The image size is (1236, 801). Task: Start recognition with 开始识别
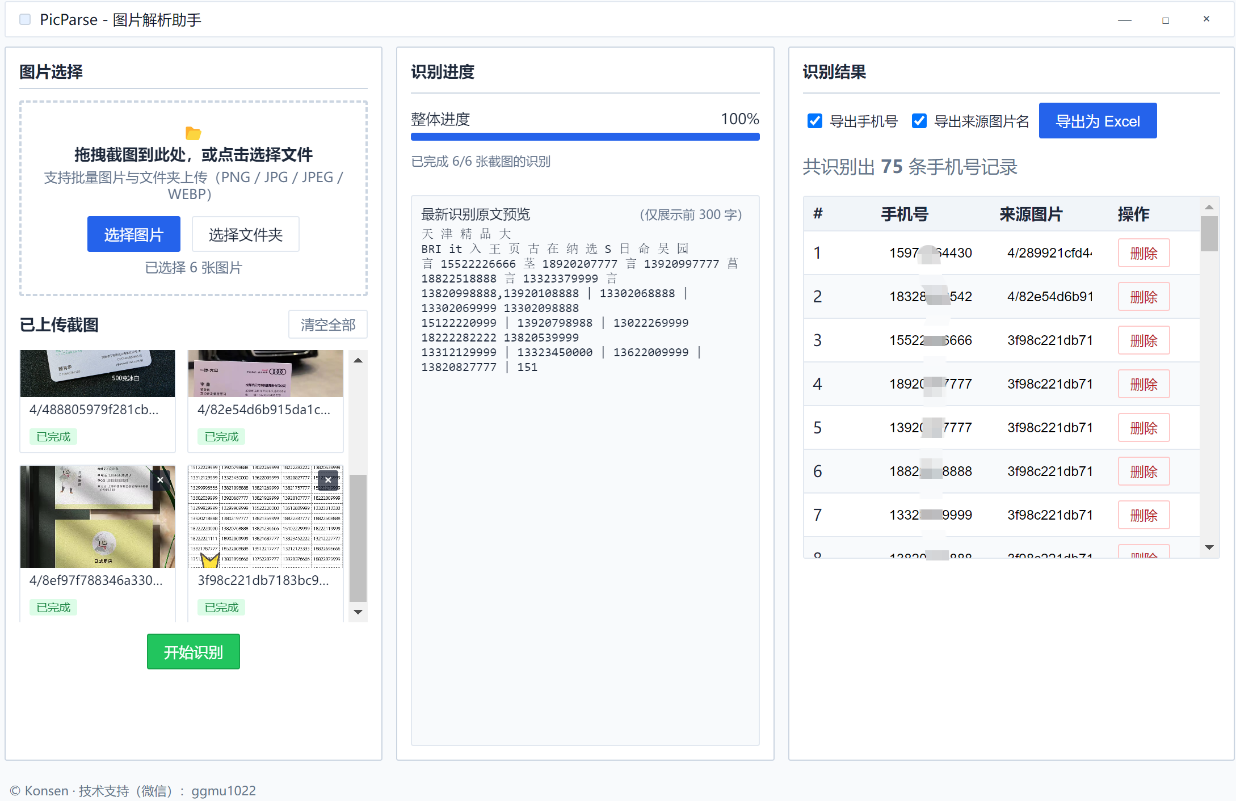193,651
